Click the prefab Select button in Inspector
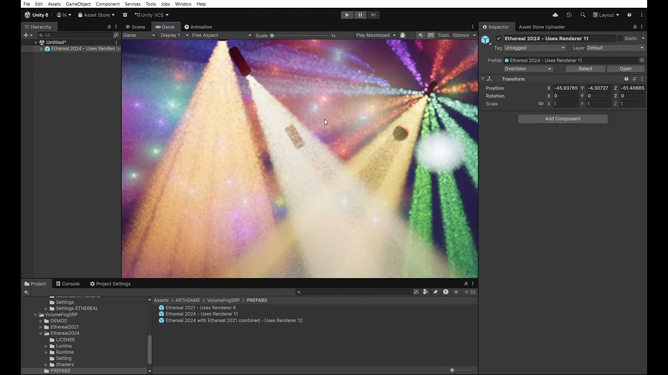This screenshot has width=668, height=375. (586, 69)
